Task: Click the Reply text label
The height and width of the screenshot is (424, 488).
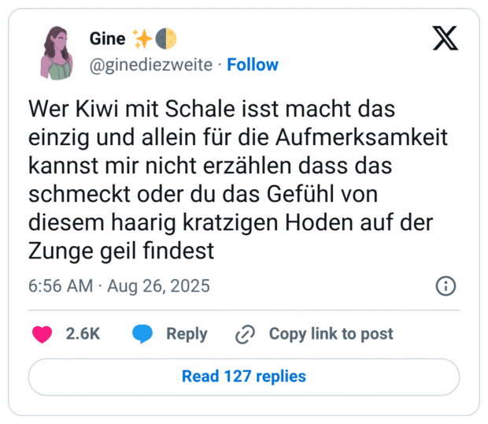Action: pyautogui.click(x=187, y=334)
